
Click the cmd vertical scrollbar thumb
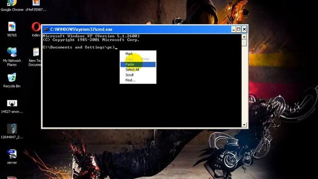pos(244,43)
